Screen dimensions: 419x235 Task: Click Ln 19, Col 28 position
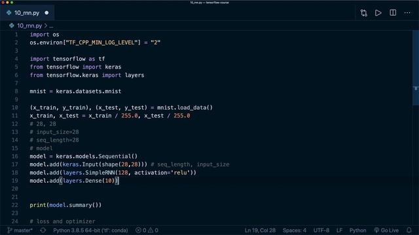(x=260, y=230)
